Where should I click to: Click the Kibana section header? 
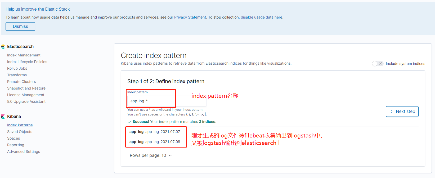[14, 117]
